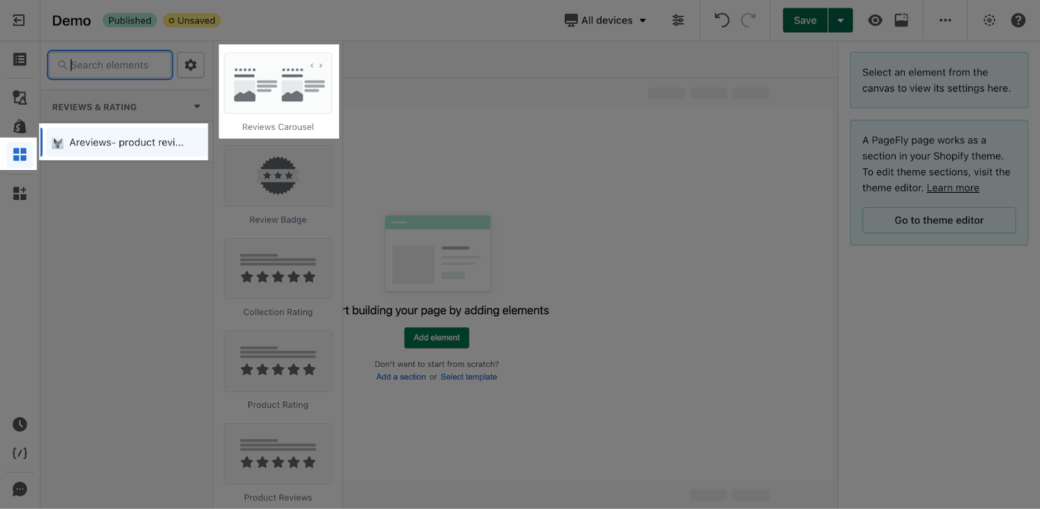Viewport: 1040px width, 509px height.
Task: Open the live chat bubble icon
Action: click(19, 489)
